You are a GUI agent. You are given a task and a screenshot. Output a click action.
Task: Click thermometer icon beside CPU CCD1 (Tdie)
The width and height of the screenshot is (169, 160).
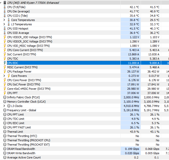(x=5, y=16)
